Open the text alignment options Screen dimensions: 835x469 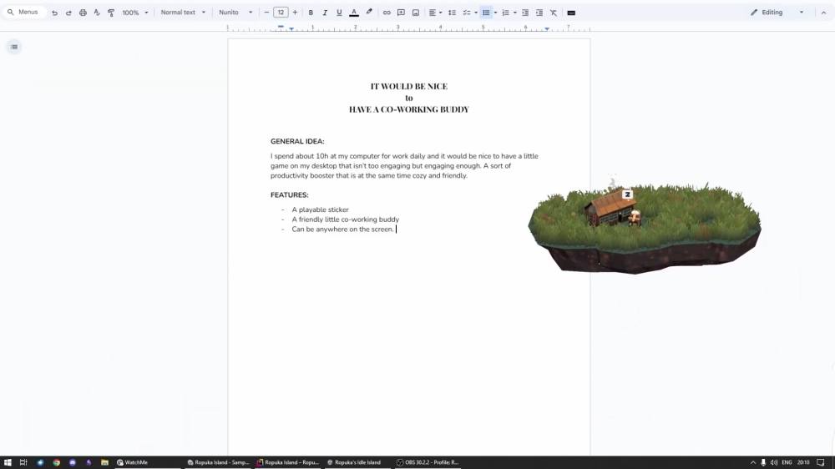(x=435, y=13)
